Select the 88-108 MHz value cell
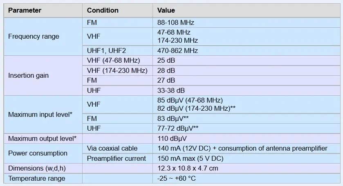This screenshot has width=343, height=186. tap(247, 22)
